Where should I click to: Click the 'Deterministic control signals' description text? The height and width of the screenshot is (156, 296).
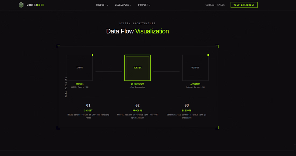[x=186, y=116]
